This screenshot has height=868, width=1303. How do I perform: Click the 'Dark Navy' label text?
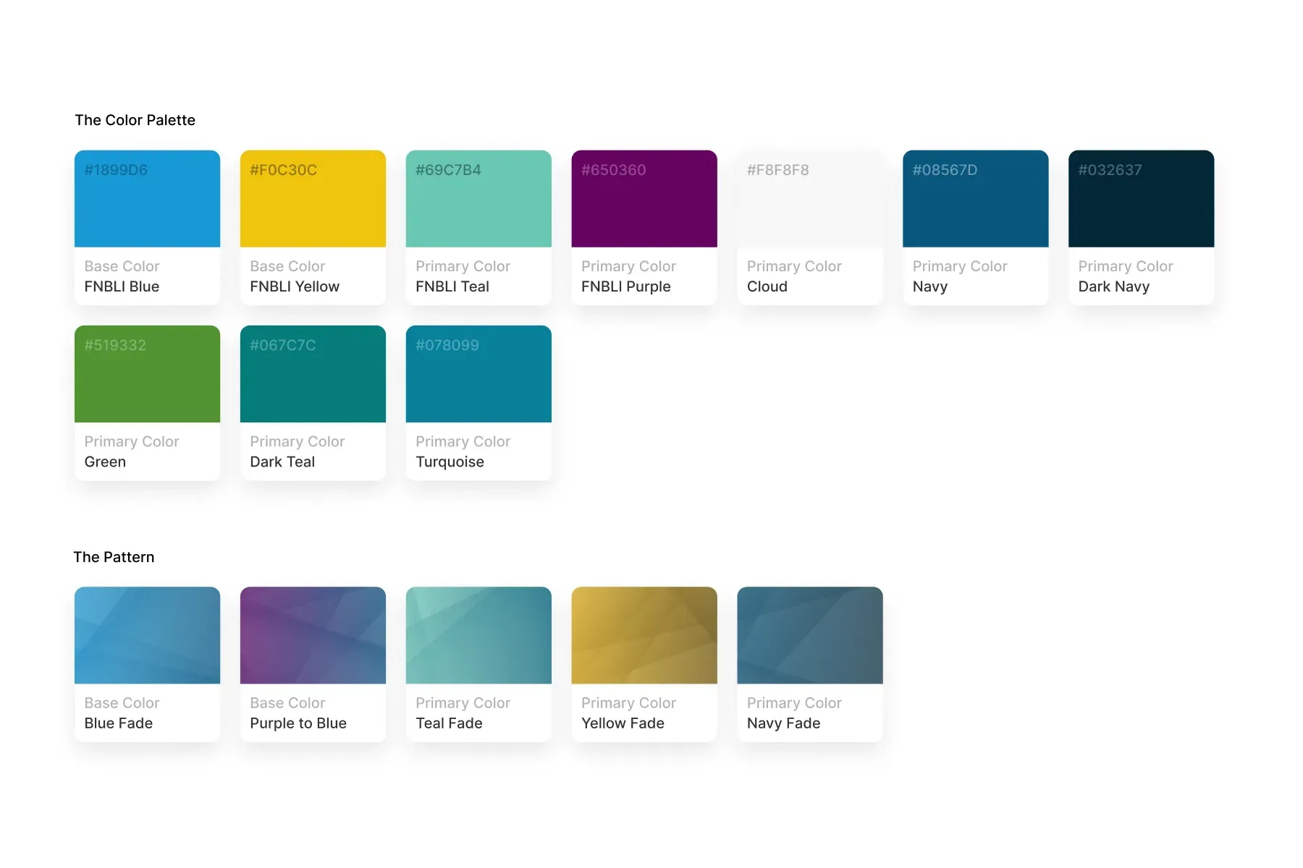(x=1114, y=286)
